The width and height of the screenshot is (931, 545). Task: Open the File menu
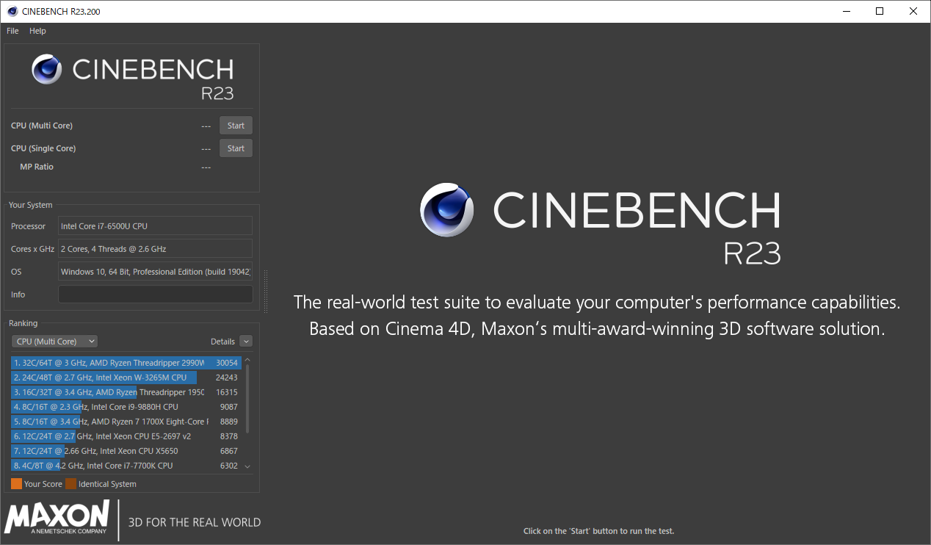pyautogui.click(x=12, y=31)
